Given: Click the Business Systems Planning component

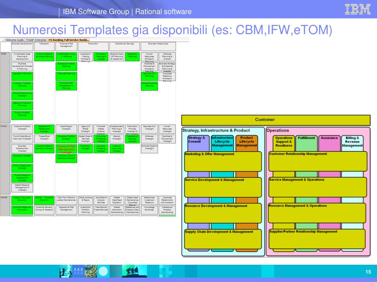Looking at the screenshot, I should [x=149, y=86].
